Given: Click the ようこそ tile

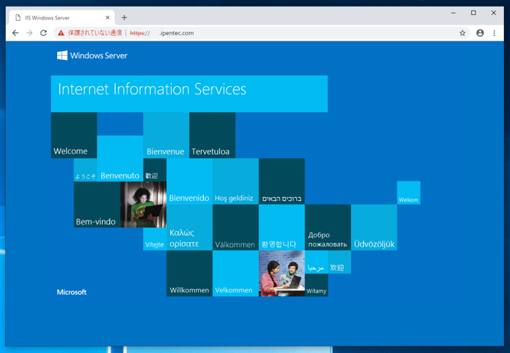Looking at the screenshot, I should [x=85, y=169].
